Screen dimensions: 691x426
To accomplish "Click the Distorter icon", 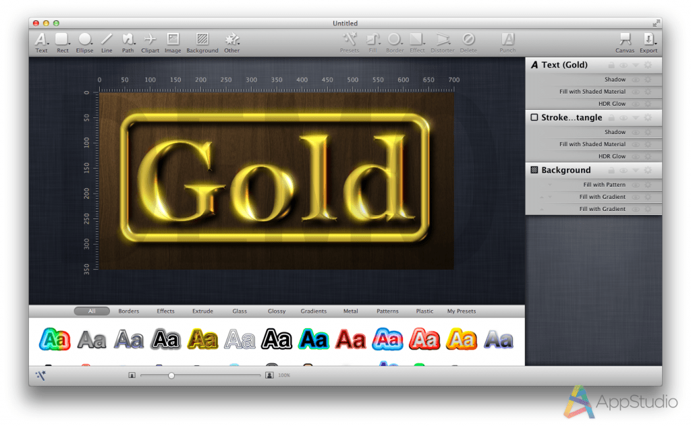I will 443,43.
